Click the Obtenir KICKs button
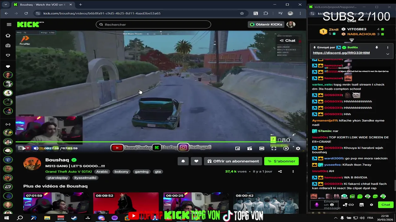This screenshot has height=222, width=396. click(x=266, y=24)
